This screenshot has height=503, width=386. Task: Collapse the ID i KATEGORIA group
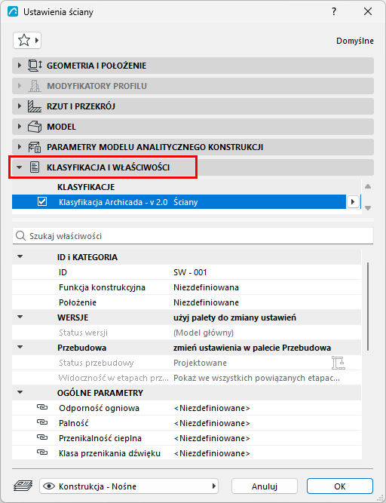click(x=20, y=257)
